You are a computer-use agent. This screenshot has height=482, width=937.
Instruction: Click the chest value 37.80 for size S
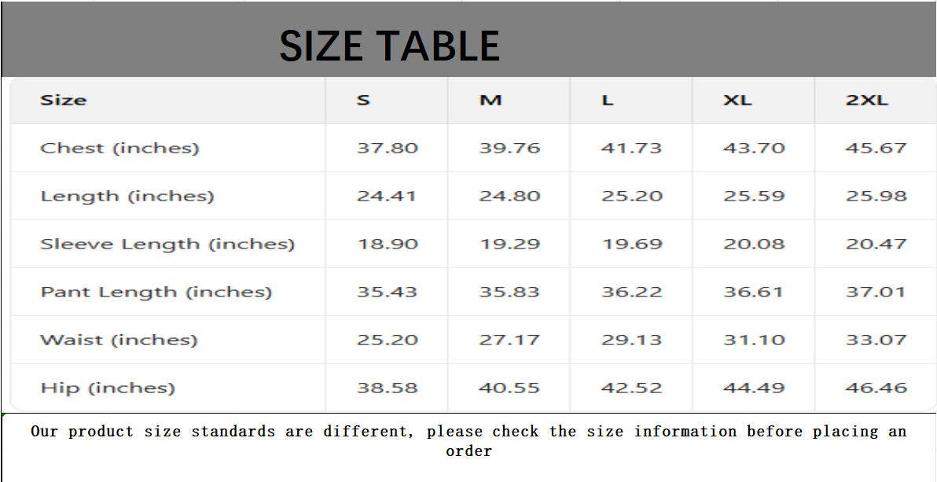tap(388, 148)
